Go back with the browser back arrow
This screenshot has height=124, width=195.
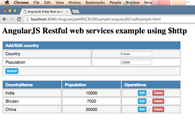click(x=5, y=19)
